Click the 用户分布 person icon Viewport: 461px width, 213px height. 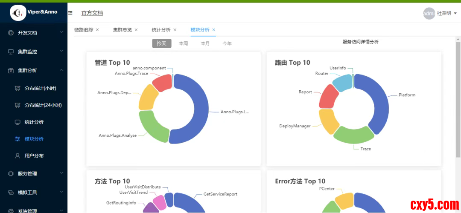coord(18,156)
